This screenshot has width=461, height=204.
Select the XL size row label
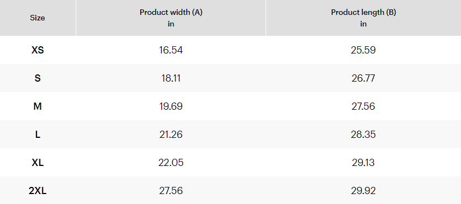pos(38,163)
